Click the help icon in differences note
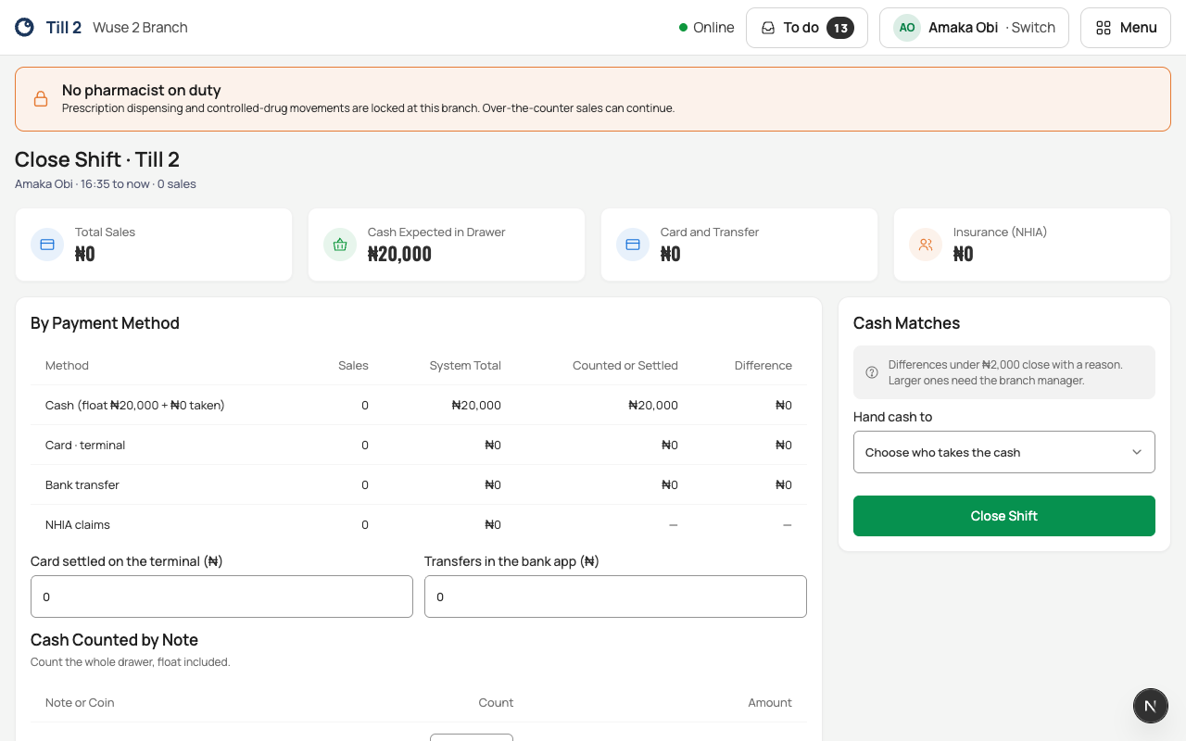 [x=872, y=372]
